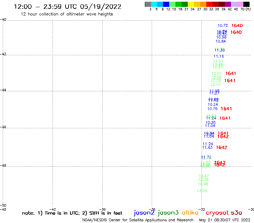This screenshot has height=223, width=254.
Task: Click wave height value 11.16
Action: click(219, 56)
